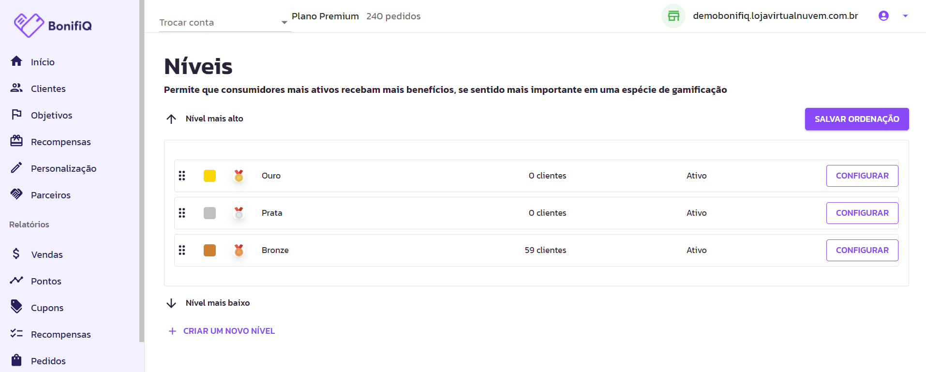Open the account menu arrow at top right

coord(905,16)
